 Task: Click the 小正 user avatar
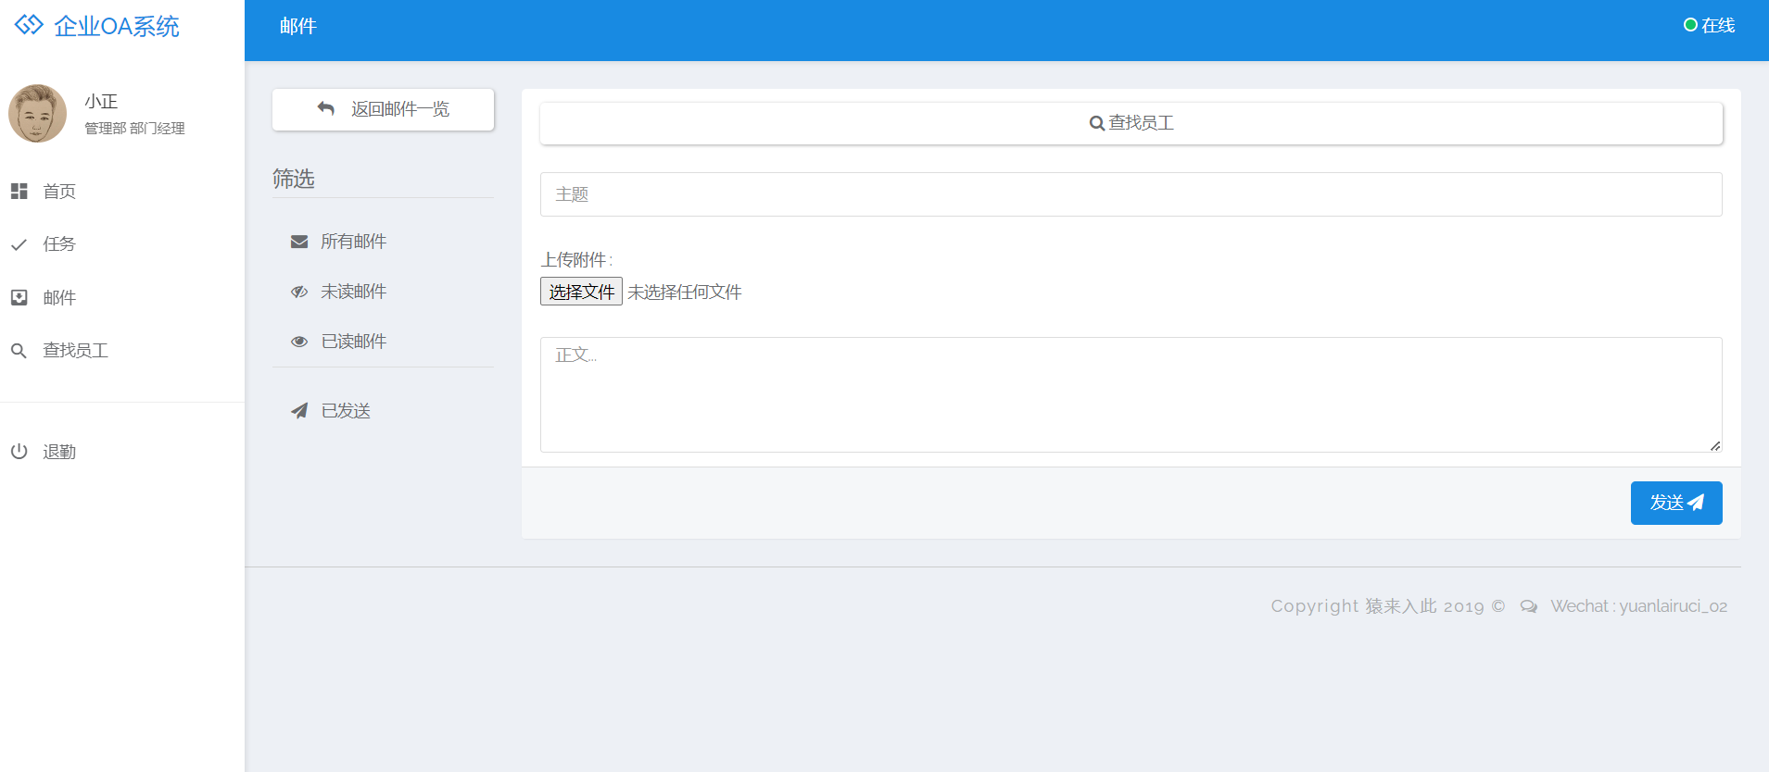37,113
